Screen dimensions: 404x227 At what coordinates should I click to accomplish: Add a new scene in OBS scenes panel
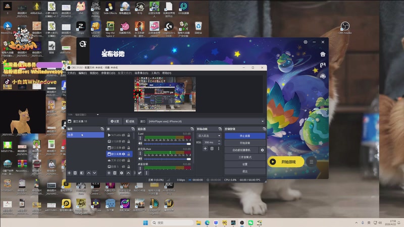[69, 173]
